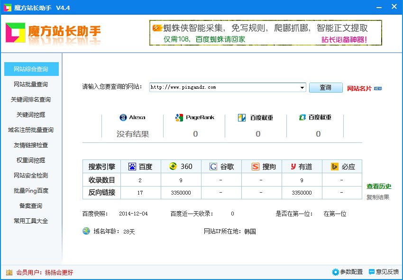Click the globe icon beside 域名年龄
403x280 pixels.
click(x=86, y=231)
